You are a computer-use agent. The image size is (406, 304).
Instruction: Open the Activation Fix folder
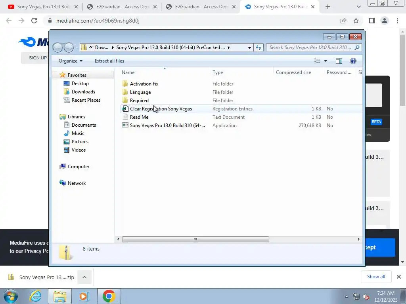coord(144,84)
